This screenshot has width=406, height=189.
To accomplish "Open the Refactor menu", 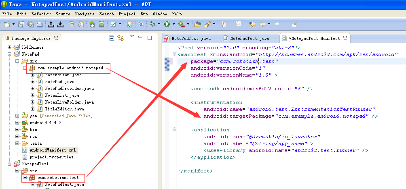I will click(x=41, y=14).
